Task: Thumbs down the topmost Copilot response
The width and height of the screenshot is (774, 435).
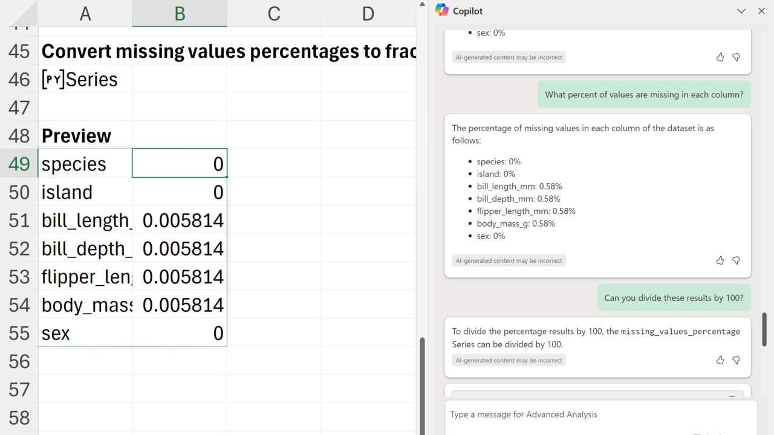Action: (x=736, y=57)
